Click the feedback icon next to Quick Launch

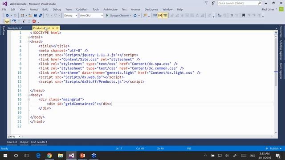(x=213, y=3)
